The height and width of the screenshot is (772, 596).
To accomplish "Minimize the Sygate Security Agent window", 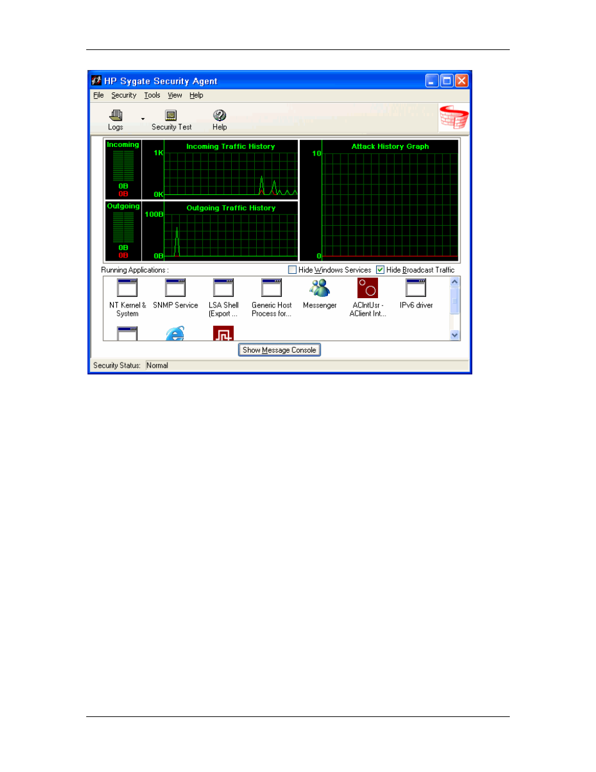I will (432, 81).
